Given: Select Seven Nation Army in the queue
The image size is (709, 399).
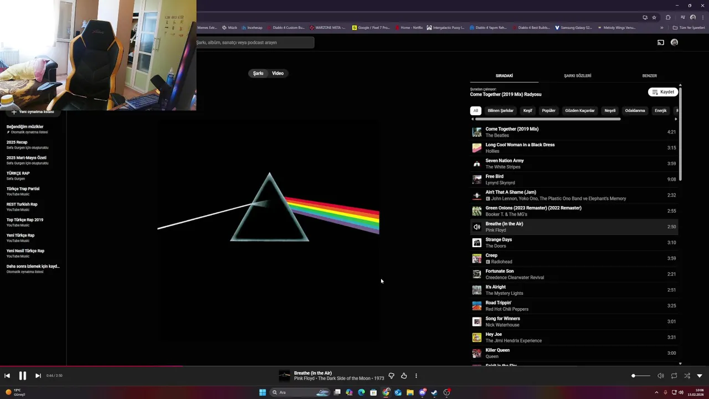Looking at the screenshot, I should [x=574, y=163].
